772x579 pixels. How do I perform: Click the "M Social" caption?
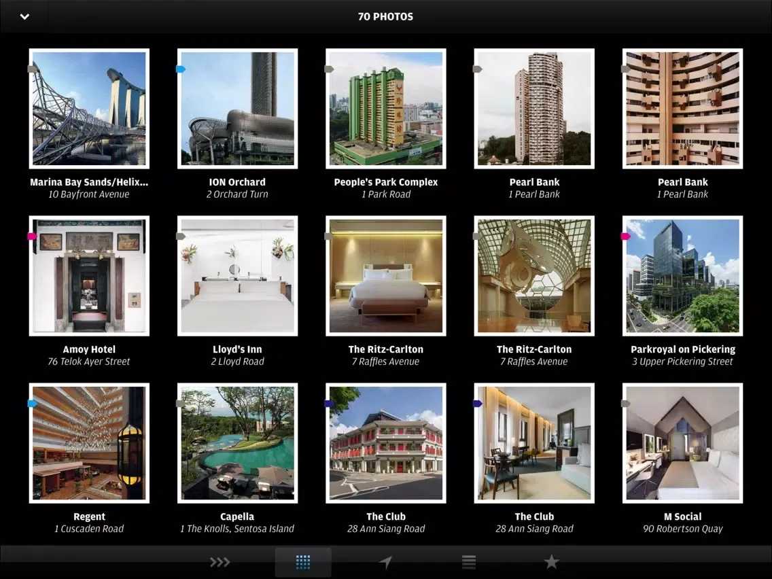[682, 517]
